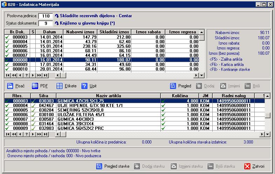Jump to first record in items grid
This screenshot has width=275, height=174.
tap(8, 134)
